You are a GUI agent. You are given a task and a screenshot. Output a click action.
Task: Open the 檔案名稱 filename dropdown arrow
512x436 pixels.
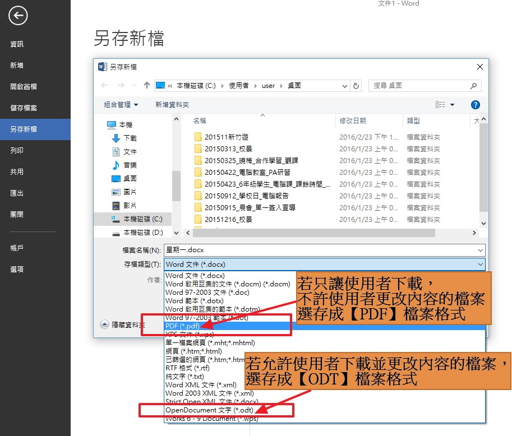pyautogui.click(x=481, y=251)
